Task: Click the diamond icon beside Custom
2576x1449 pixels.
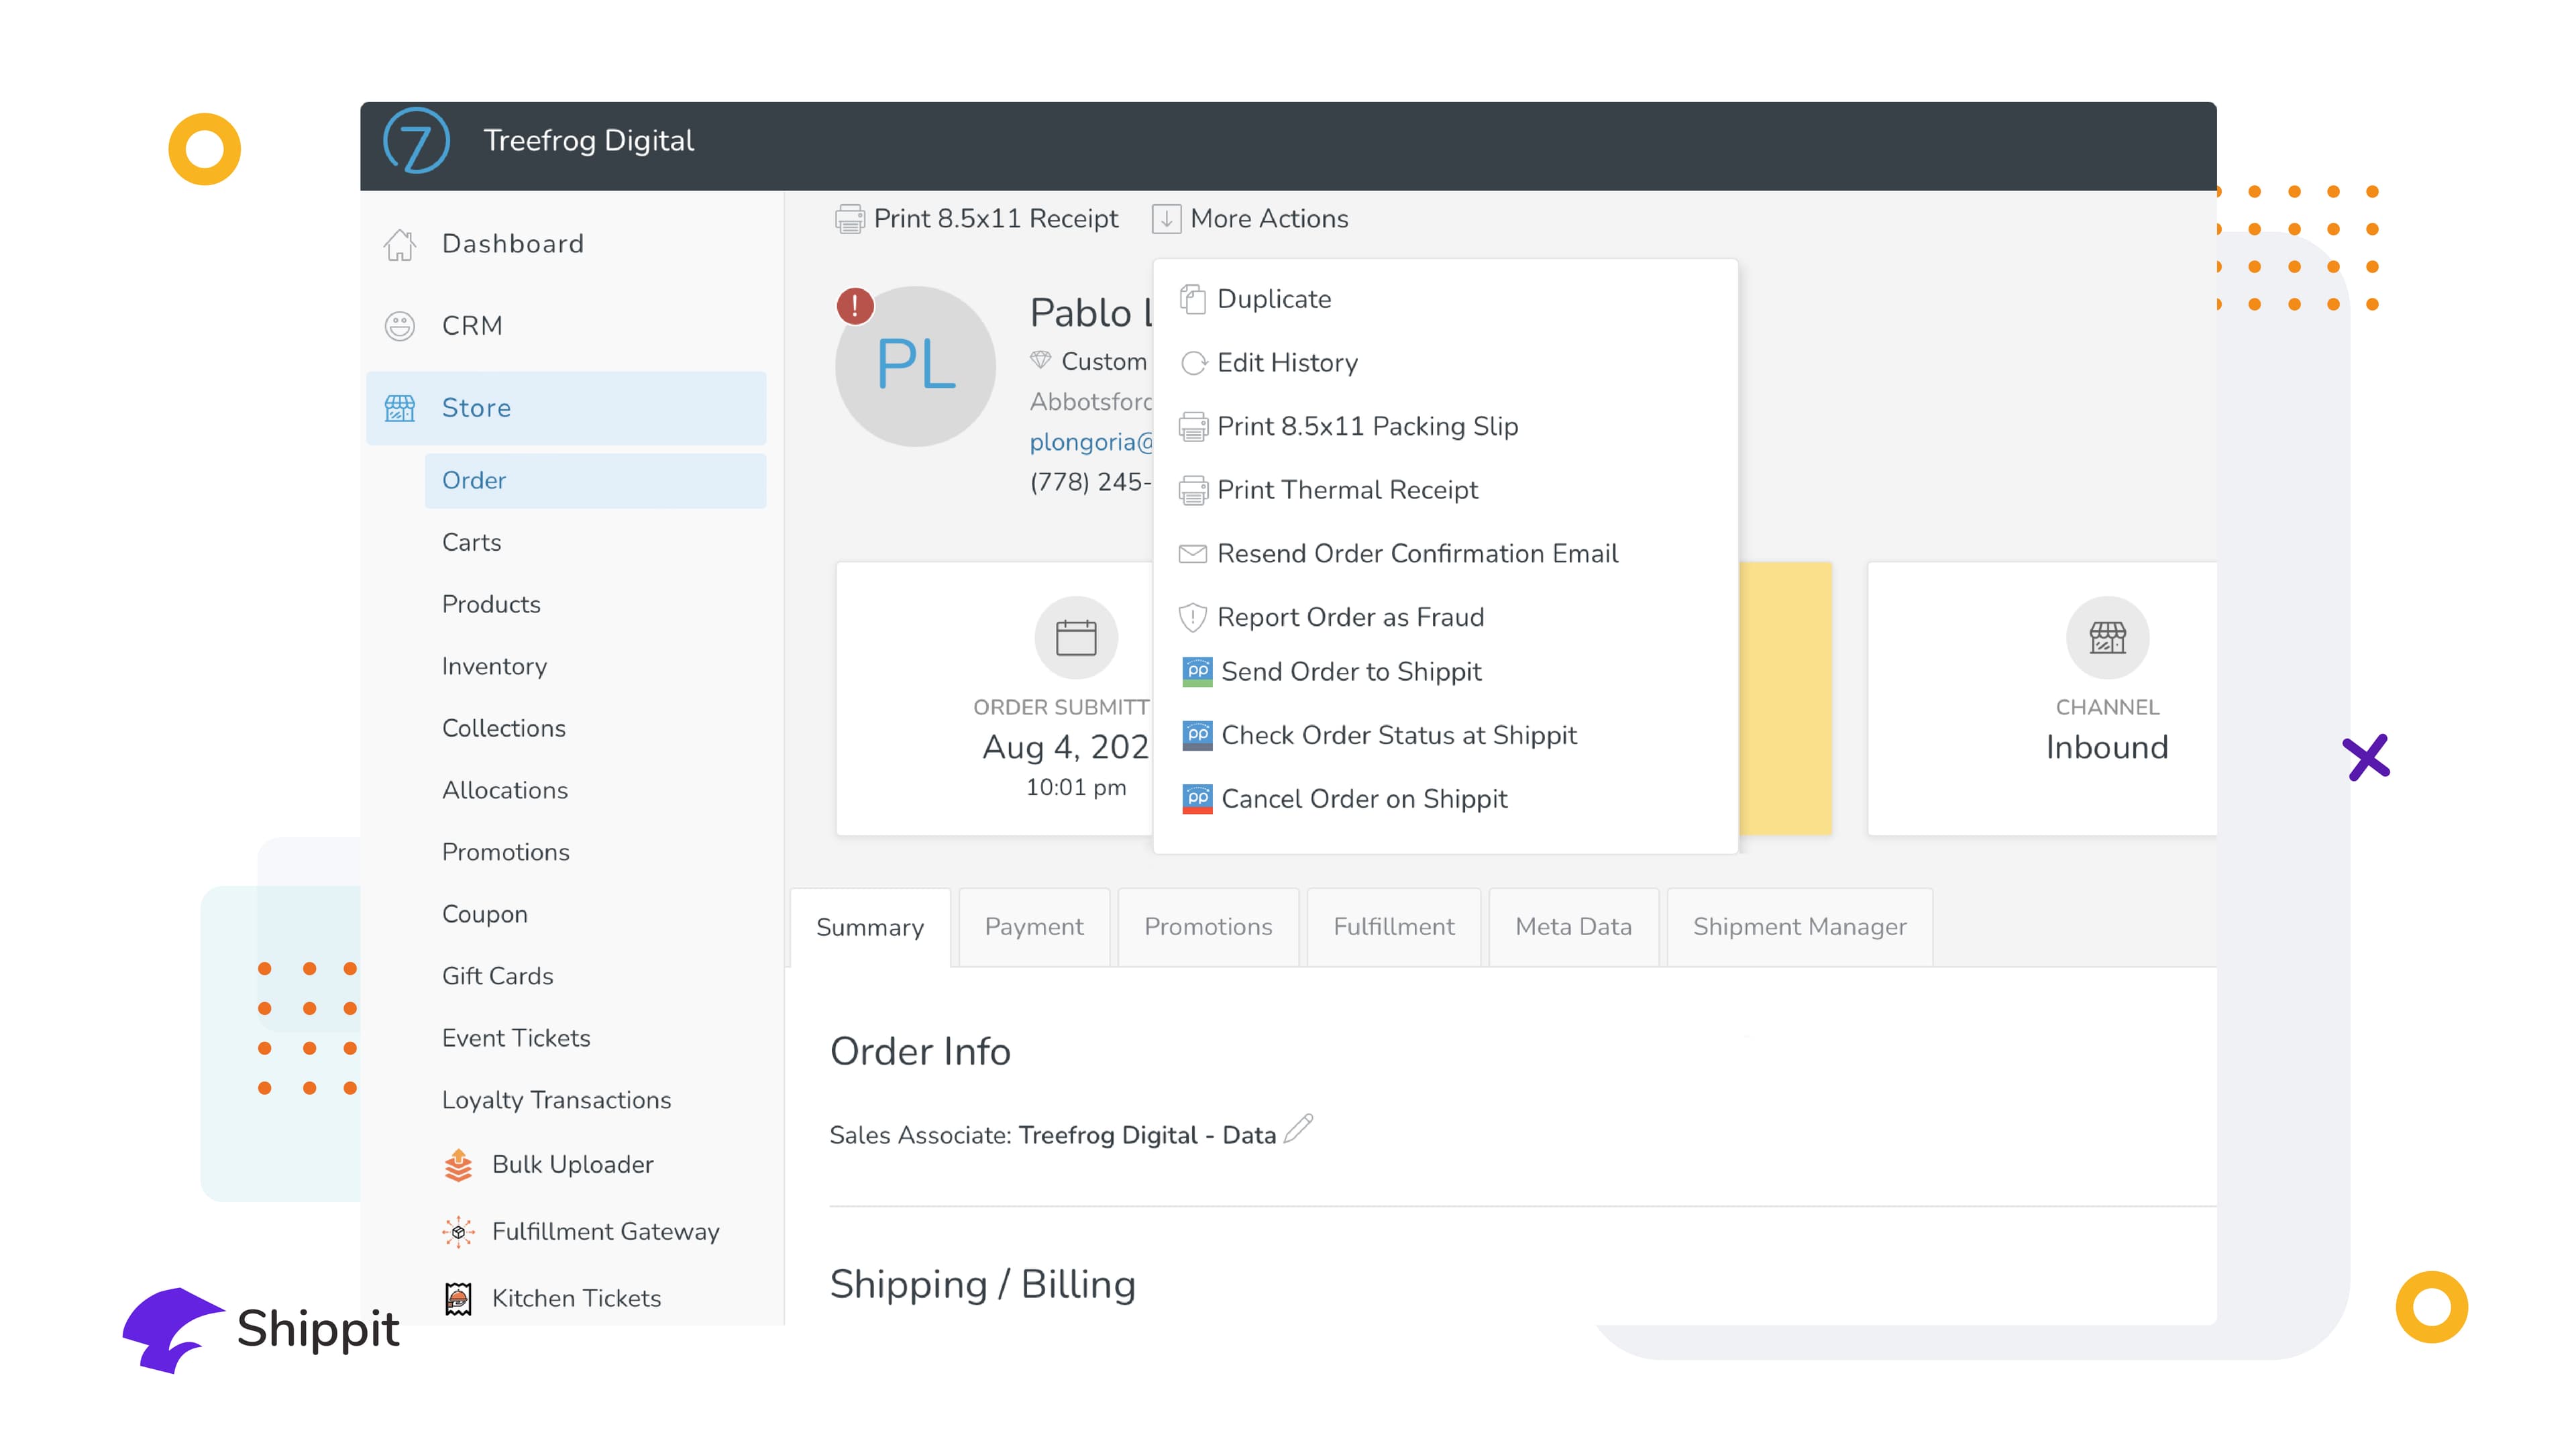Action: (x=1041, y=360)
